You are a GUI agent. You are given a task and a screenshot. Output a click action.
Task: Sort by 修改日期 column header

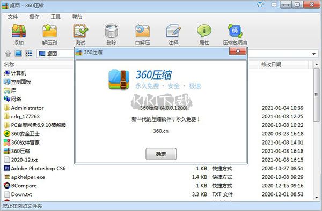tap(271, 64)
